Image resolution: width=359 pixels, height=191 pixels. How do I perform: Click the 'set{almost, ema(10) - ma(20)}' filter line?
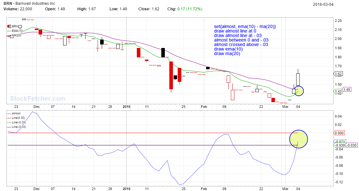[x=245, y=26]
